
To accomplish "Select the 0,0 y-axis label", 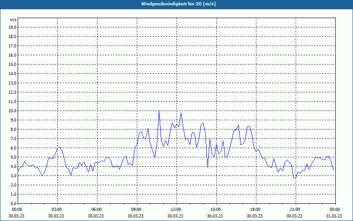I will click(14, 204).
